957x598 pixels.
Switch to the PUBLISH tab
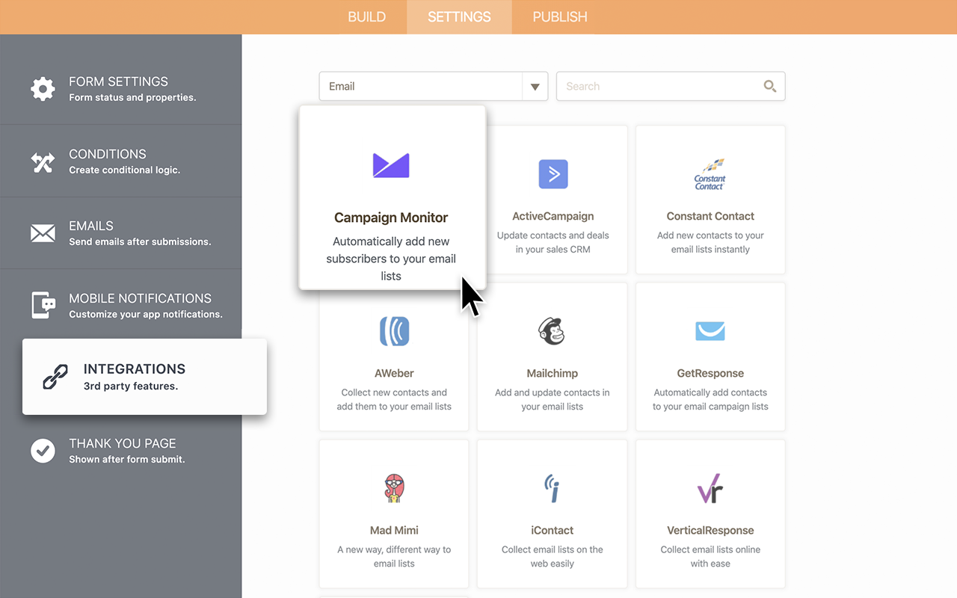558,16
